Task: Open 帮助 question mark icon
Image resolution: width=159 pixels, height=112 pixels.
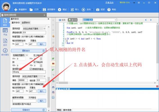Action: click(x=109, y=10)
